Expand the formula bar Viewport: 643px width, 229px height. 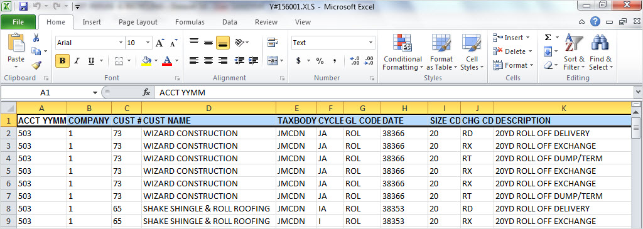(x=638, y=93)
